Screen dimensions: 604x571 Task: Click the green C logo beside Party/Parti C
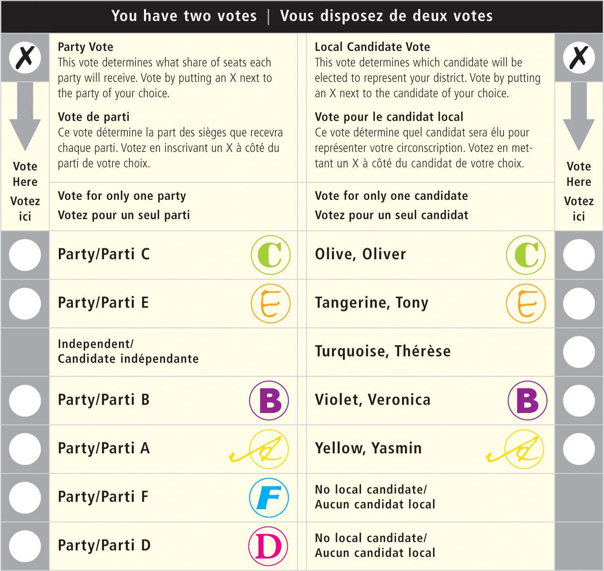click(270, 255)
